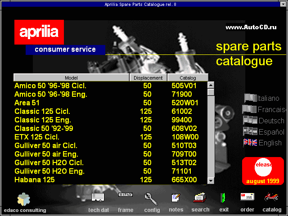Open the title bar dropdown arrow
The height and width of the screenshot is (216, 288).
pos(283,4)
